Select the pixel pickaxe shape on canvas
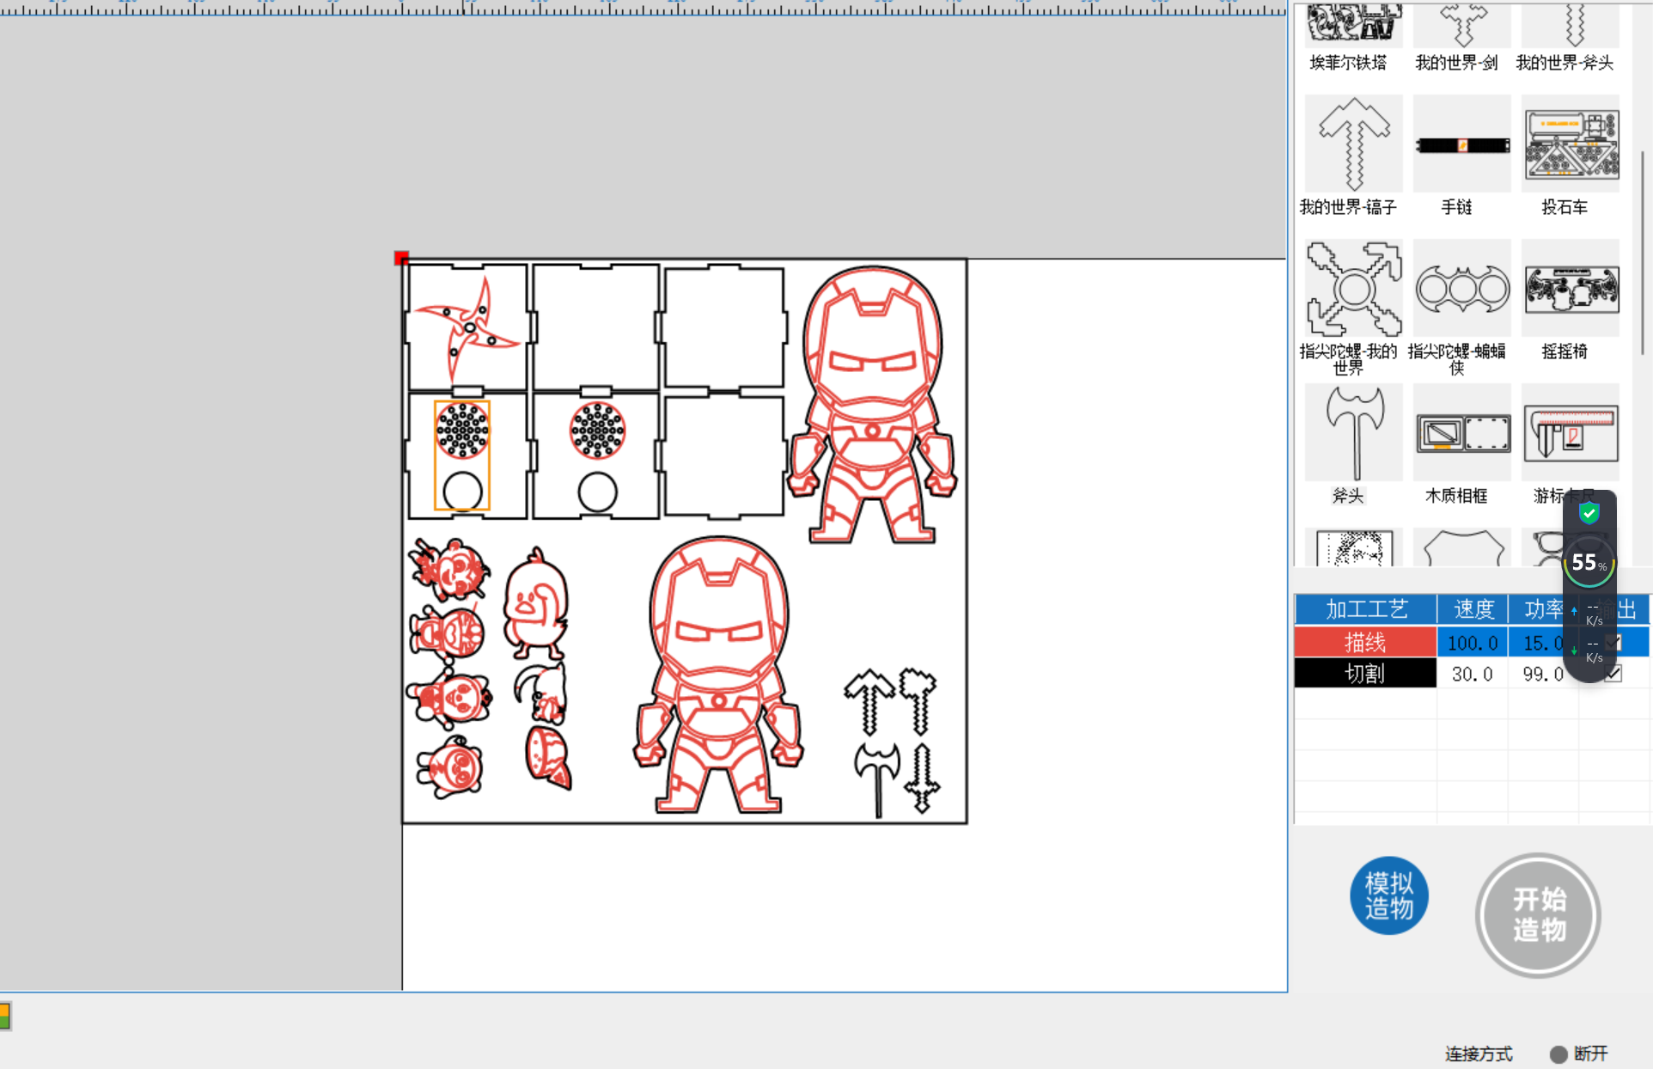1653x1069 pixels. (x=869, y=701)
